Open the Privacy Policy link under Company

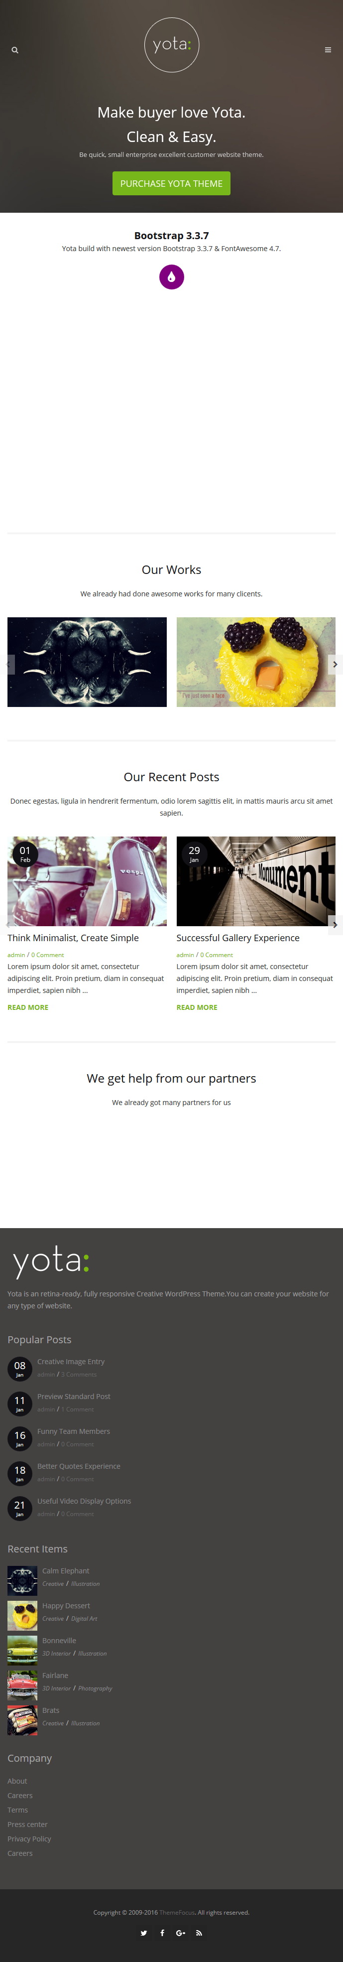(x=30, y=1838)
